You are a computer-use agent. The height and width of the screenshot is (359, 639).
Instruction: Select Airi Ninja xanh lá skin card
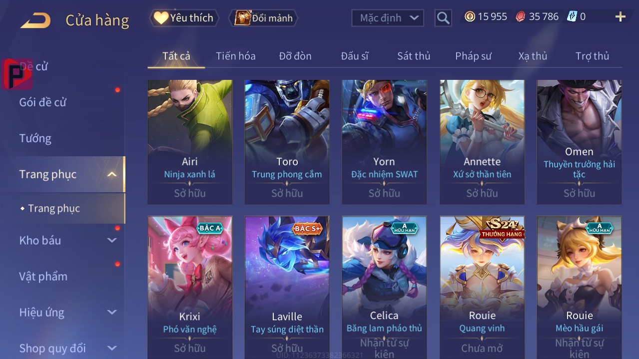[x=190, y=142]
